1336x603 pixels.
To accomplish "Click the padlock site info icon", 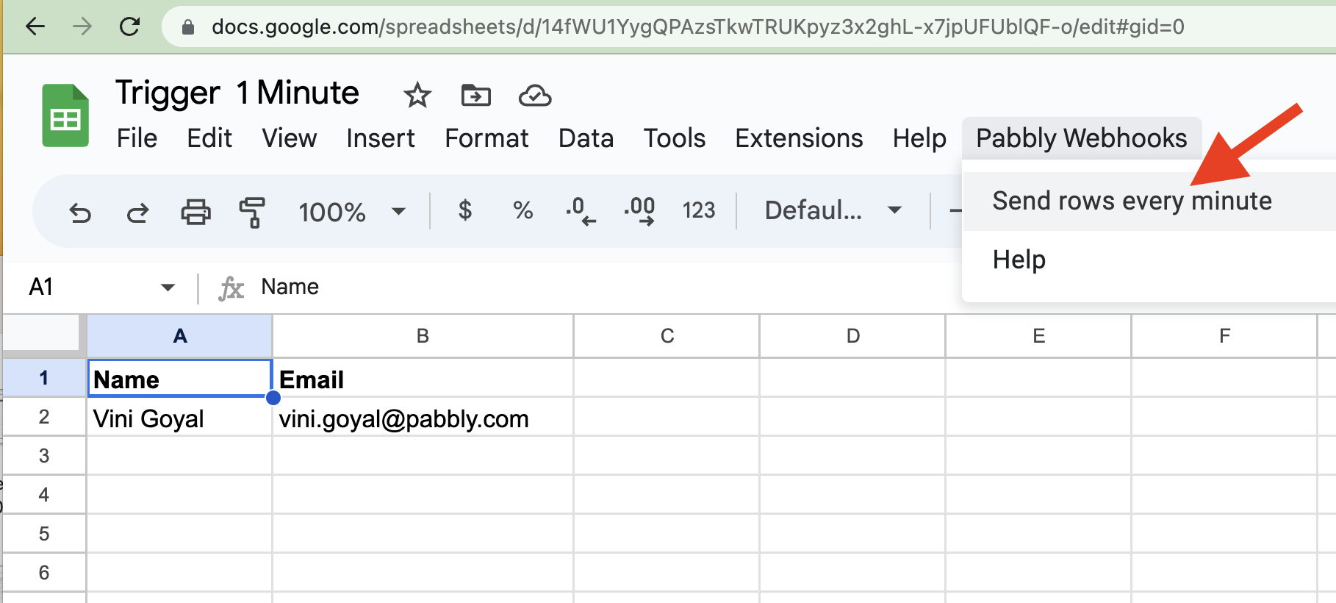I will point(188,27).
